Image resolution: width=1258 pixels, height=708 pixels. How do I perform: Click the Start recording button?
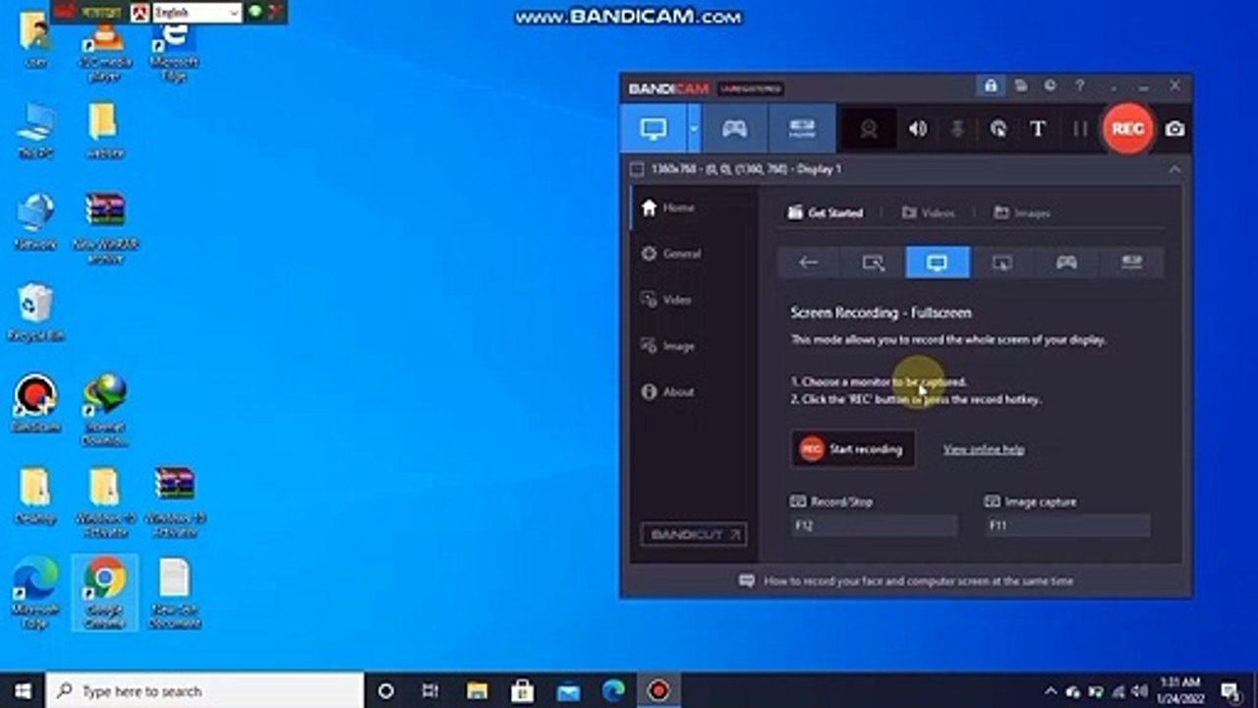point(852,448)
